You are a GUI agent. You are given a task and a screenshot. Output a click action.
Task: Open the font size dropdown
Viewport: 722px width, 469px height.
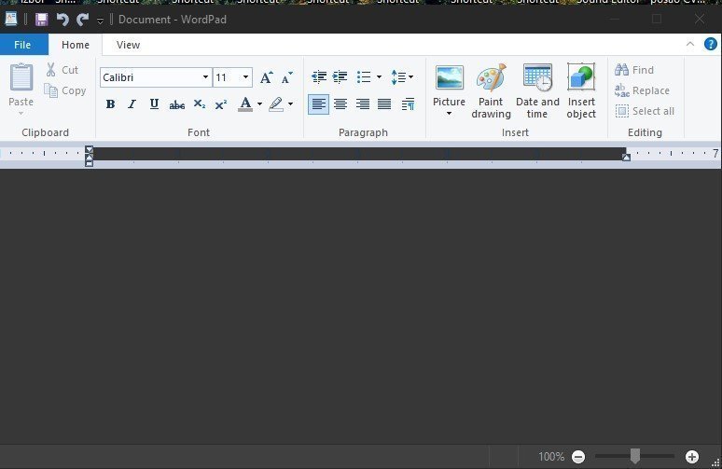246,77
